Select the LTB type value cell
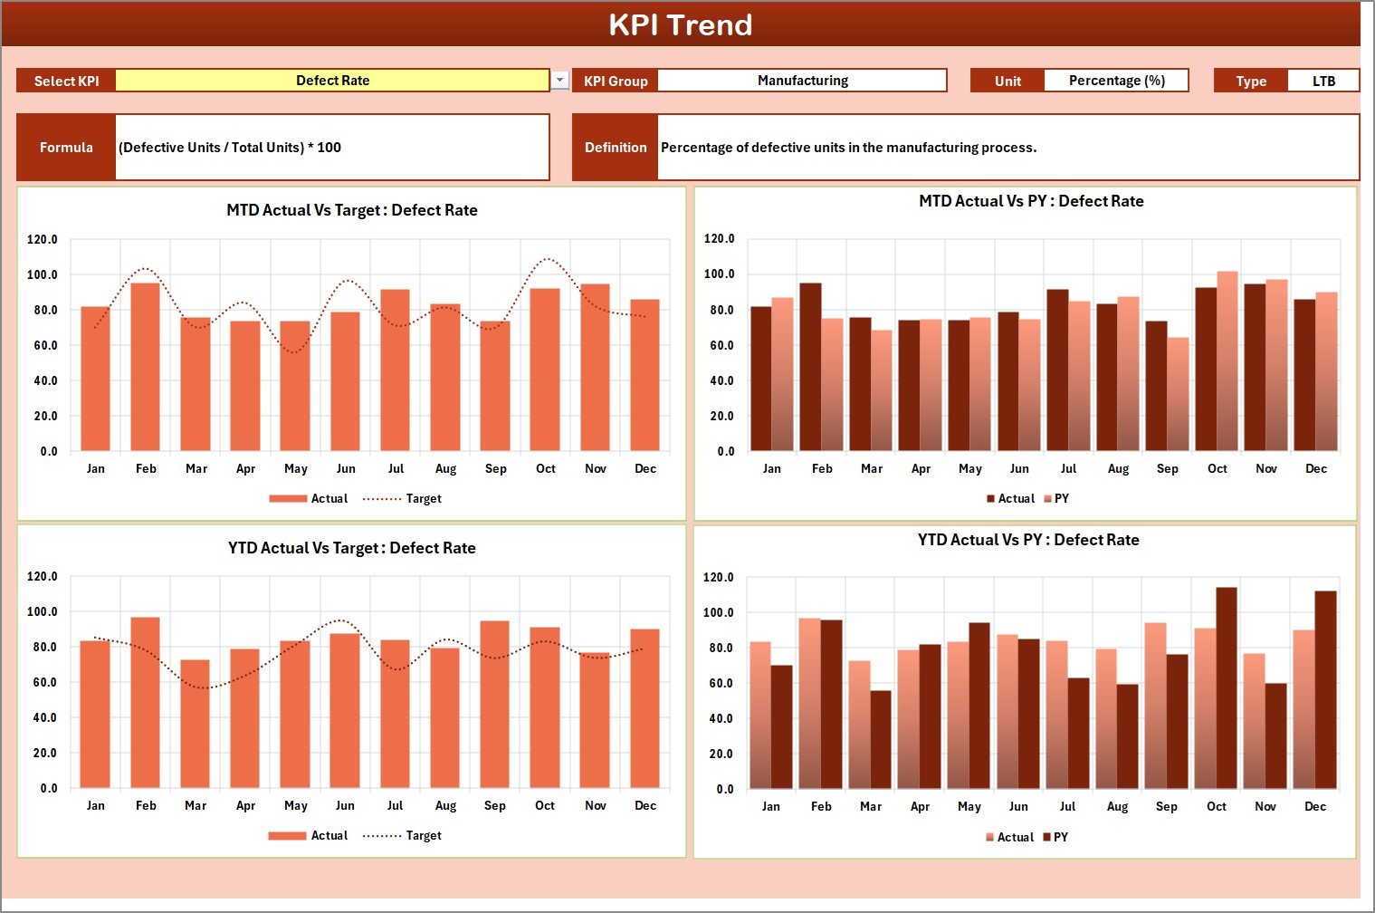The image size is (1375, 913). [x=1323, y=81]
